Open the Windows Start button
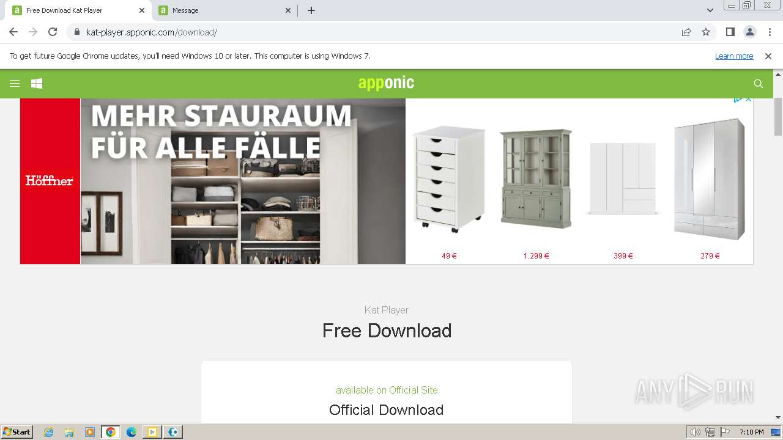783x440 pixels. tap(17, 432)
